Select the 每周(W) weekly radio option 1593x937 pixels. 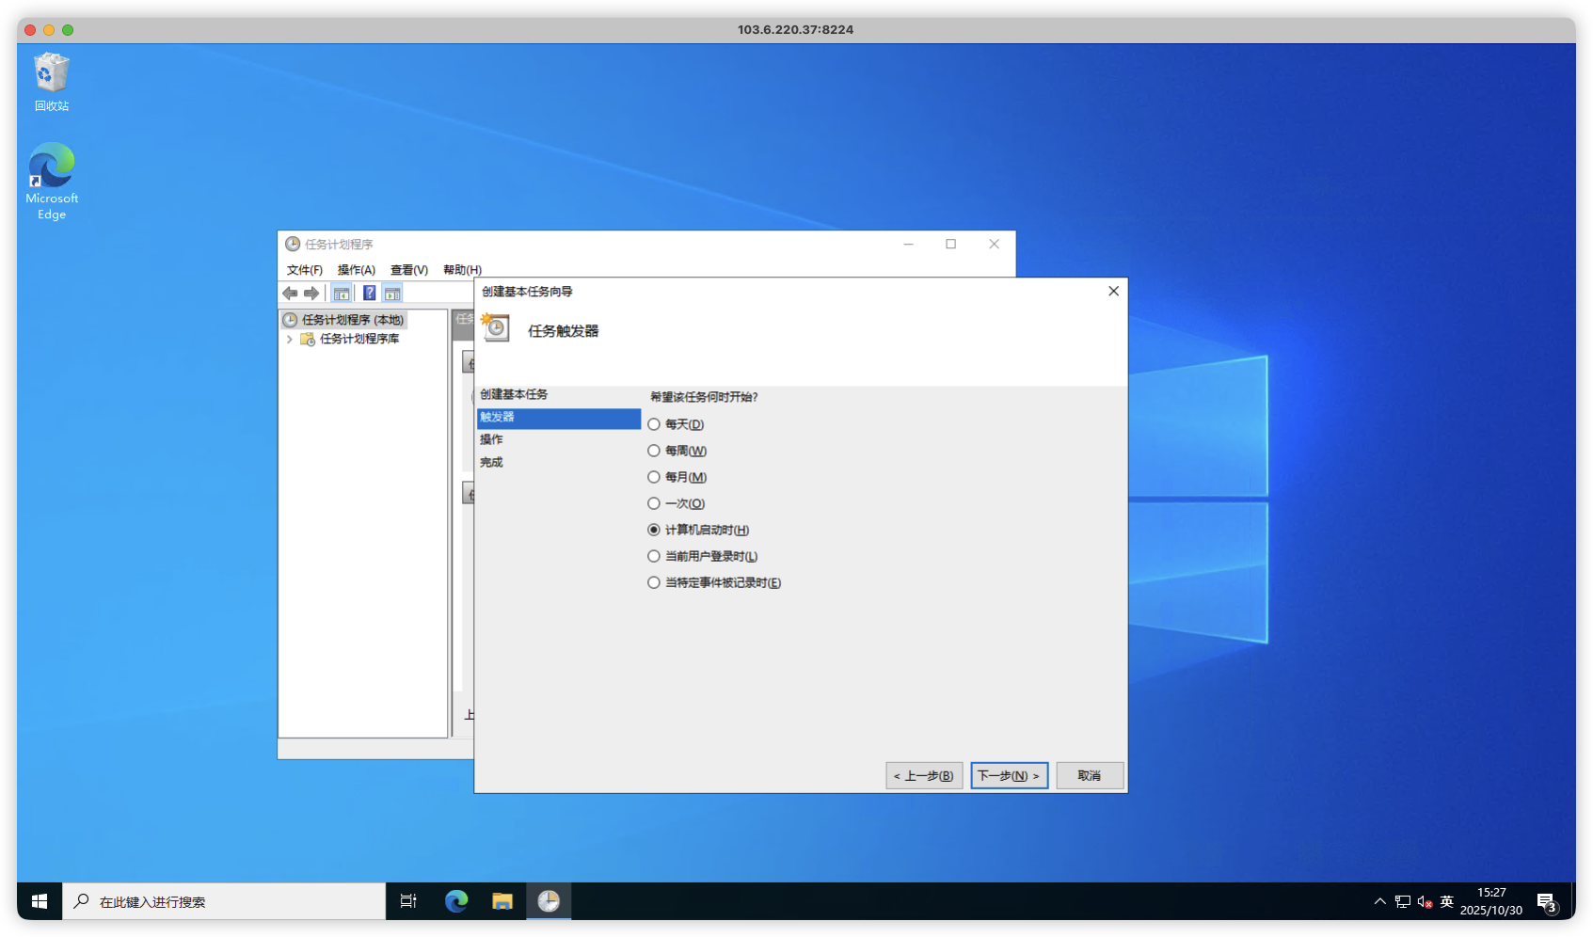654,451
